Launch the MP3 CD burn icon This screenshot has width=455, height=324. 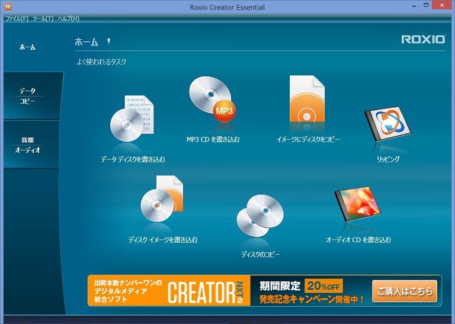(x=213, y=100)
